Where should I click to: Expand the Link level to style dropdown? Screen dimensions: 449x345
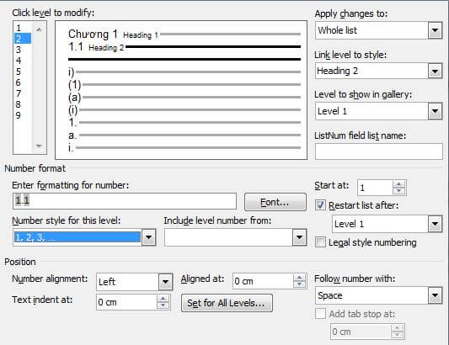(x=435, y=71)
